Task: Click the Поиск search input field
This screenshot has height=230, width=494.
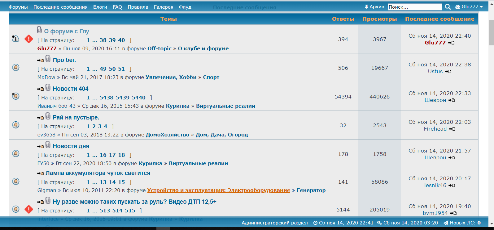Action: [x=415, y=7]
